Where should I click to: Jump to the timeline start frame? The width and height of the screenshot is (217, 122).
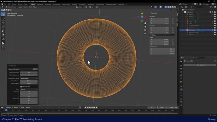point(85,107)
